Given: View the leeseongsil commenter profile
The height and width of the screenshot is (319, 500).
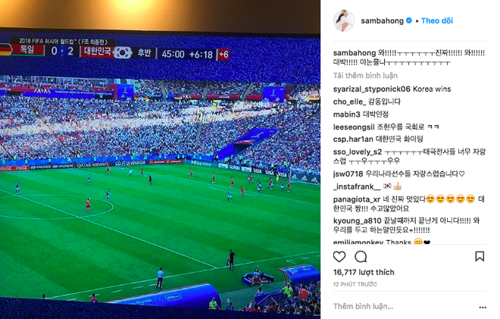Looking at the screenshot, I should (354, 127).
